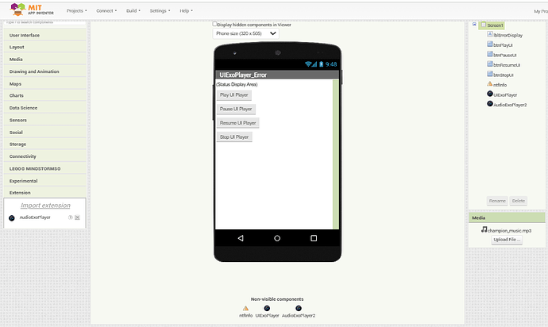Click the AudioExoPlayer2 icon under Non-visible components

[299, 308]
